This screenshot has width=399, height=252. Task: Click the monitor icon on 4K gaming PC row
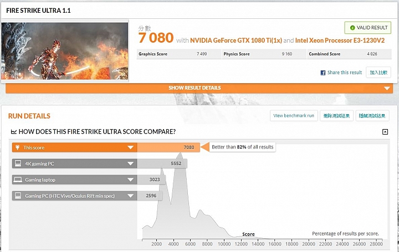point(18,163)
